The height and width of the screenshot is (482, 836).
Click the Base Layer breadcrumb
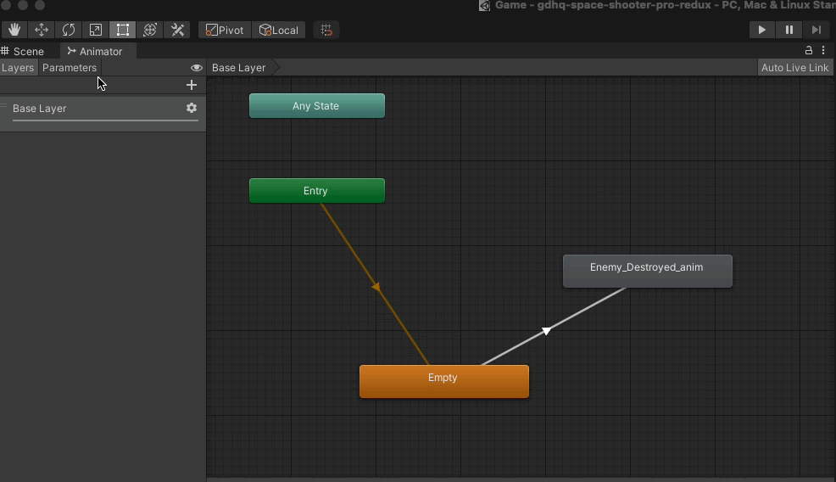click(x=238, y=68)
